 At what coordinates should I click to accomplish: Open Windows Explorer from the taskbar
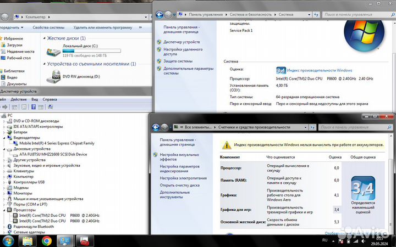[28, 241]
